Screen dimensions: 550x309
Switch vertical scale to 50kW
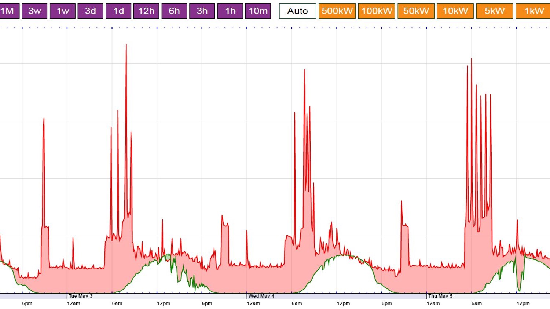[x=416, y=11]
